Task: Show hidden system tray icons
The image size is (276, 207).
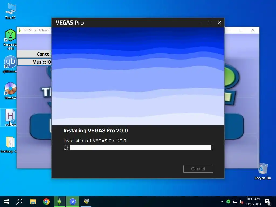Action: pos(222,202)
